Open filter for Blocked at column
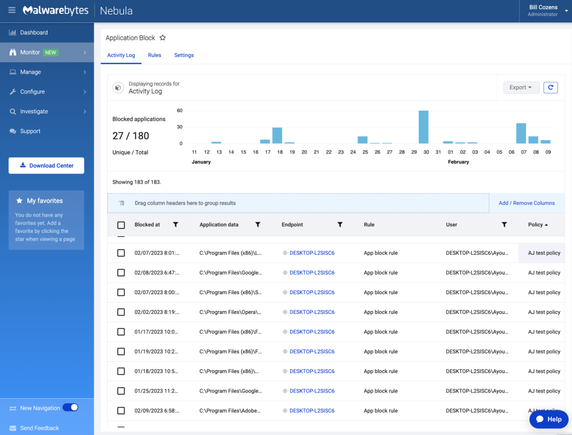 [175, 224]
